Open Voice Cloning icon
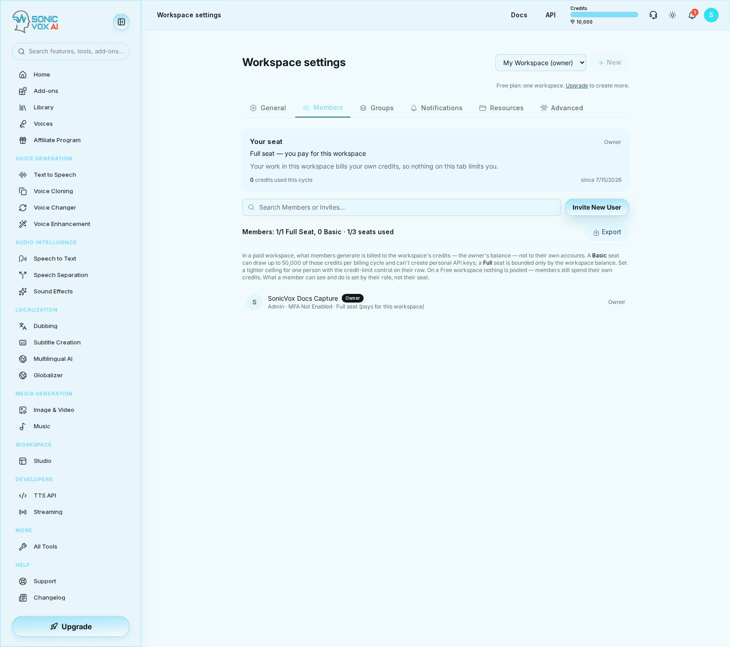The height and width of the screenshot is (647, 730). [23, 191]
